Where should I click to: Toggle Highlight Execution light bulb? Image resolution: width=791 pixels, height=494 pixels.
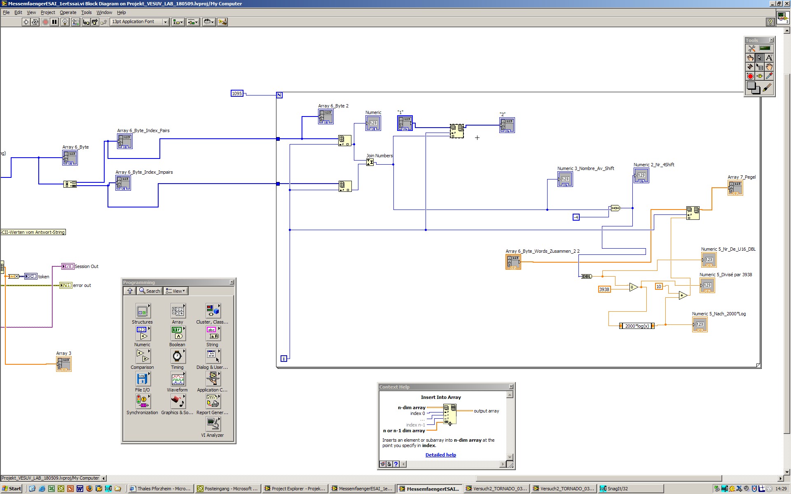click(x=65, y=22)
